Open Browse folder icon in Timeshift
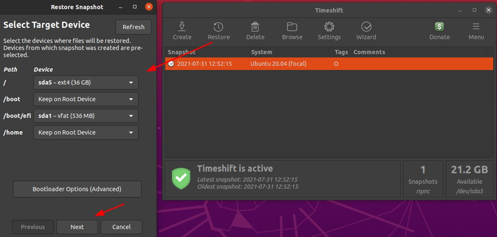The width and height of the screenshot is (497, 237). point(292,27)
